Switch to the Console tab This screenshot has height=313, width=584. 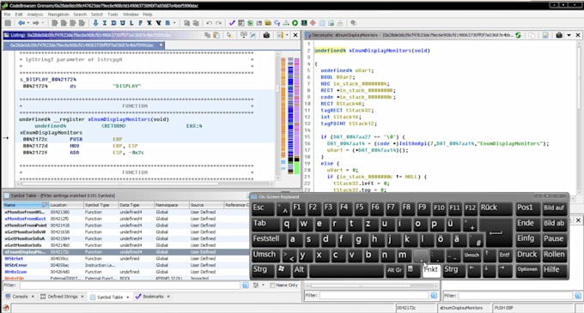(x=20, y=297)
